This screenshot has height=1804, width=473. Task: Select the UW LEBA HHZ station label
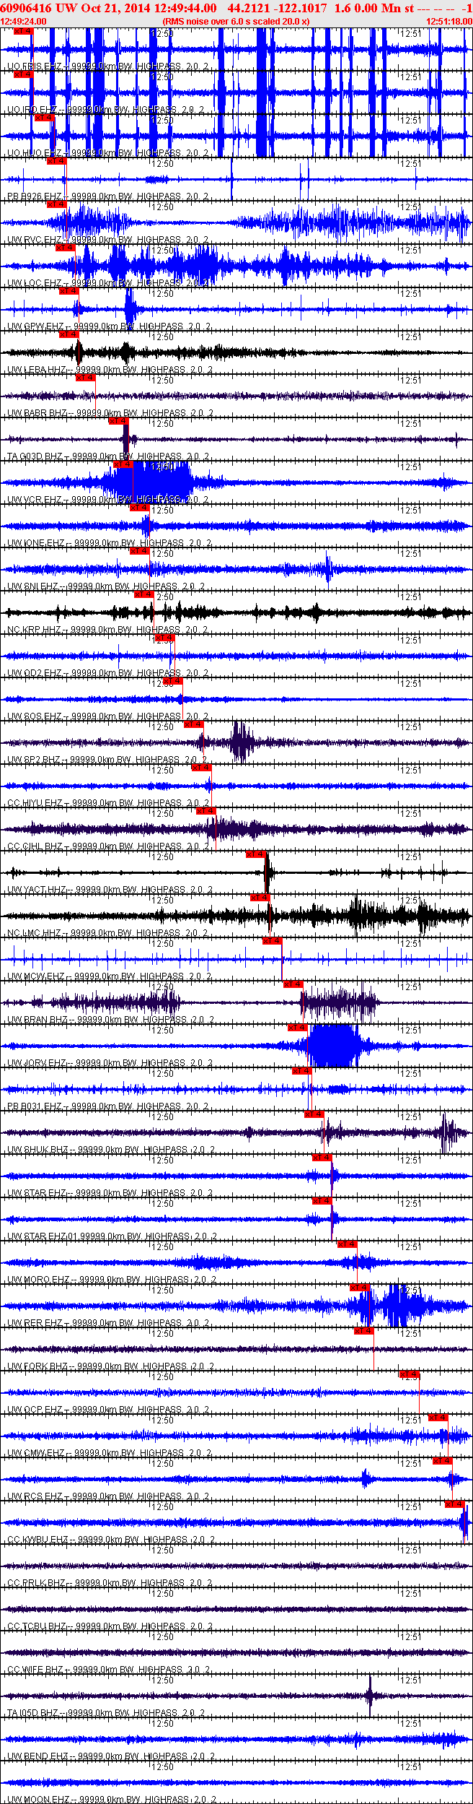110,370
